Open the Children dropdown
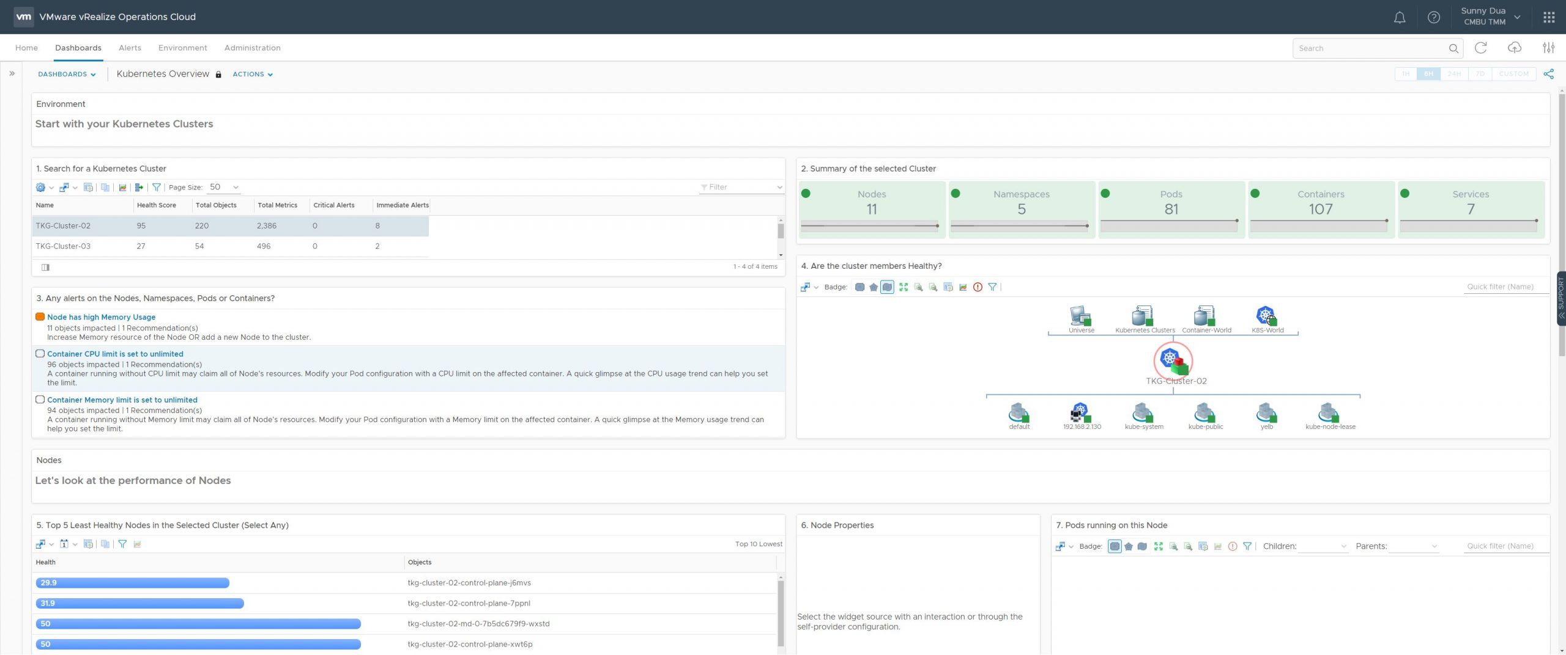This screenshot has width=1566, height=655. pyautogui.click(x=1323, y=546)
